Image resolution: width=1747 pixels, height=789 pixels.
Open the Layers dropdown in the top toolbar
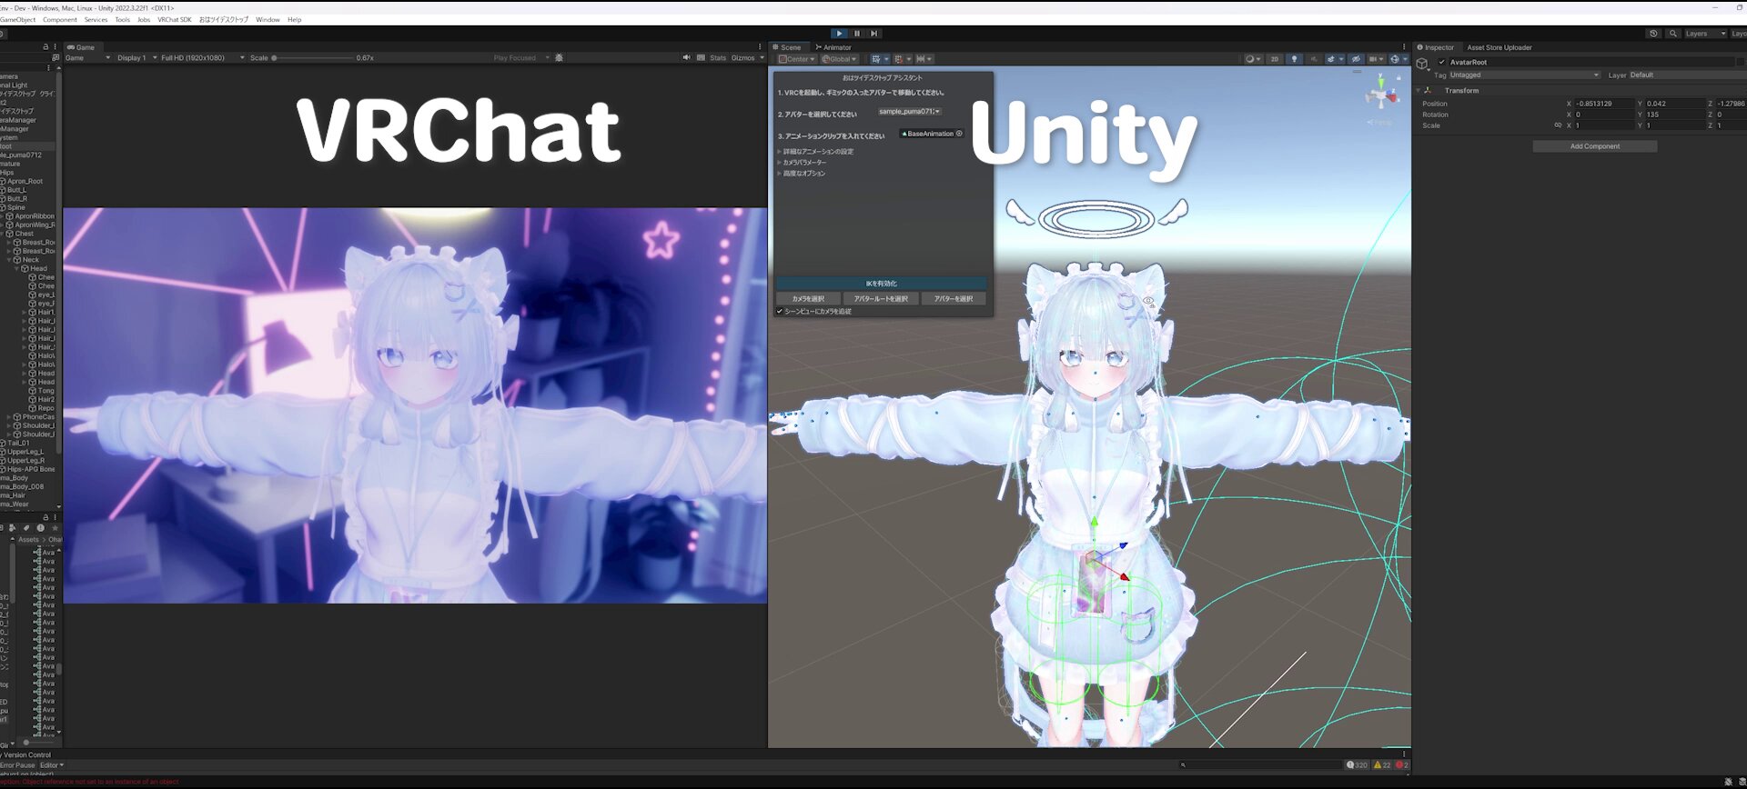pos(1706,34)
